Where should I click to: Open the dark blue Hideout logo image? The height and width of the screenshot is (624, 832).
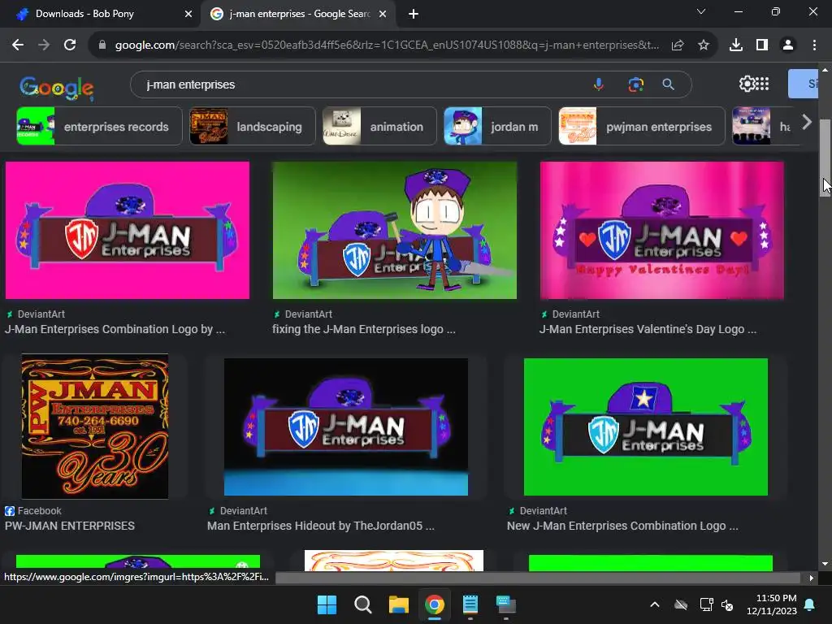346,427
